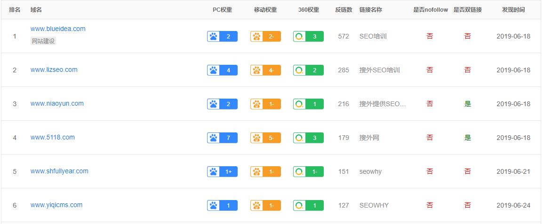Click 360 weight badge for www.niaoyun.com
544x224 pixels.
[308, 104]
